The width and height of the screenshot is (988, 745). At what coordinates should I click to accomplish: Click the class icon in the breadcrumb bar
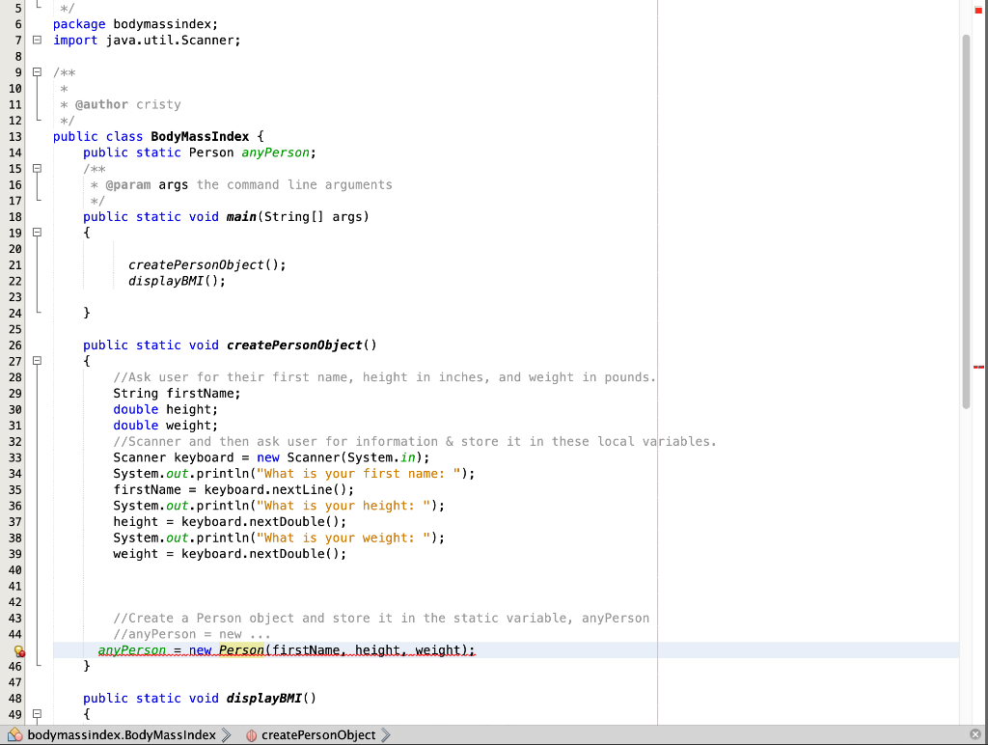14,734
